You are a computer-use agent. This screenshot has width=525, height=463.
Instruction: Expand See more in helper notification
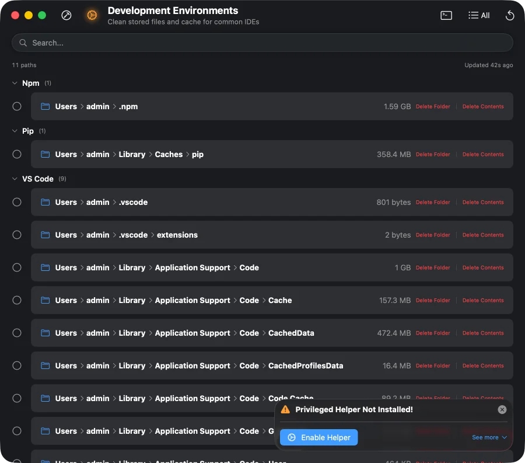pyautogui.click(x=489, y=437)
